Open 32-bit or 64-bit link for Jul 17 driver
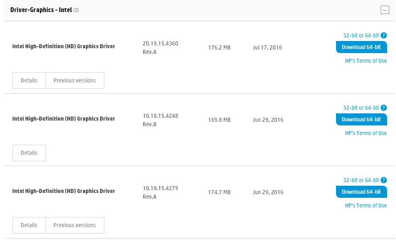This screenshot has width=396, height=240. click(361, 35)
